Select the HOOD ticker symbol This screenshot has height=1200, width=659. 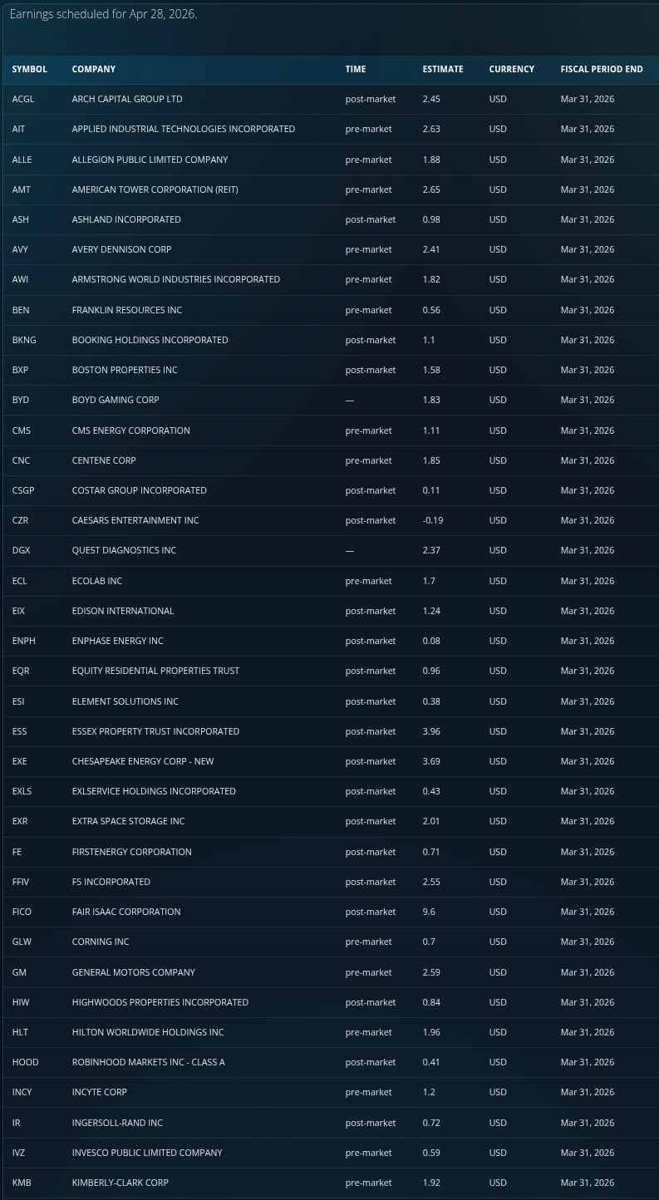[25, 1062]
